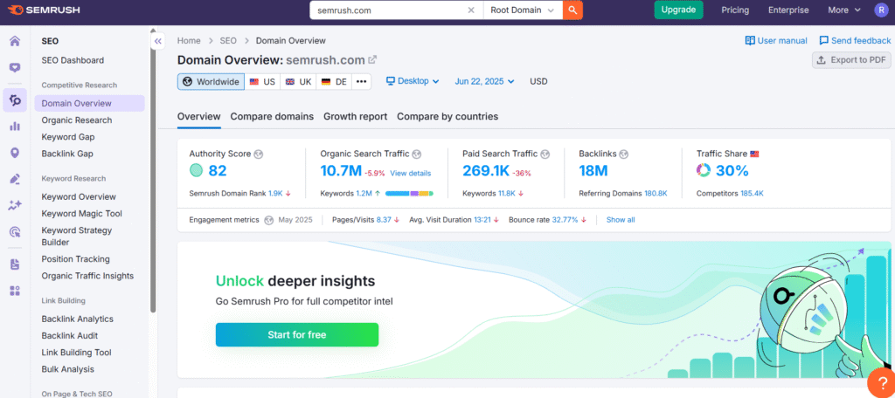Switch to Growth report tab

355,116
